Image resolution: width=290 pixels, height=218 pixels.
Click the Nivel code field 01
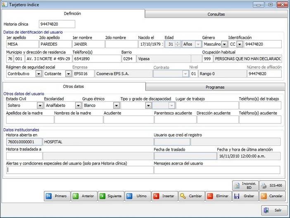point(194,74)
